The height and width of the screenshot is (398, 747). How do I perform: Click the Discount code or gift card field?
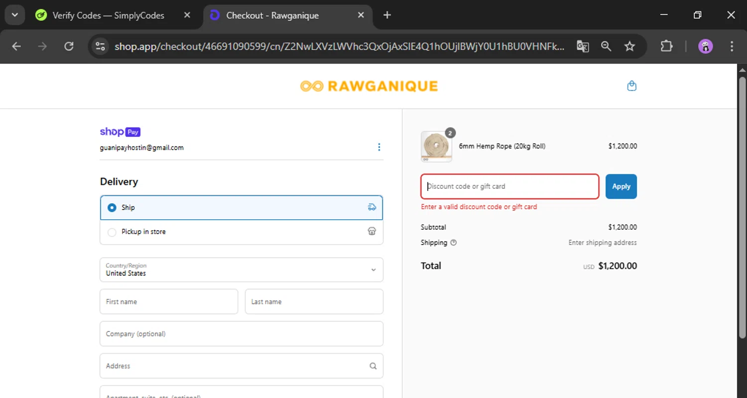pos(510,186)
